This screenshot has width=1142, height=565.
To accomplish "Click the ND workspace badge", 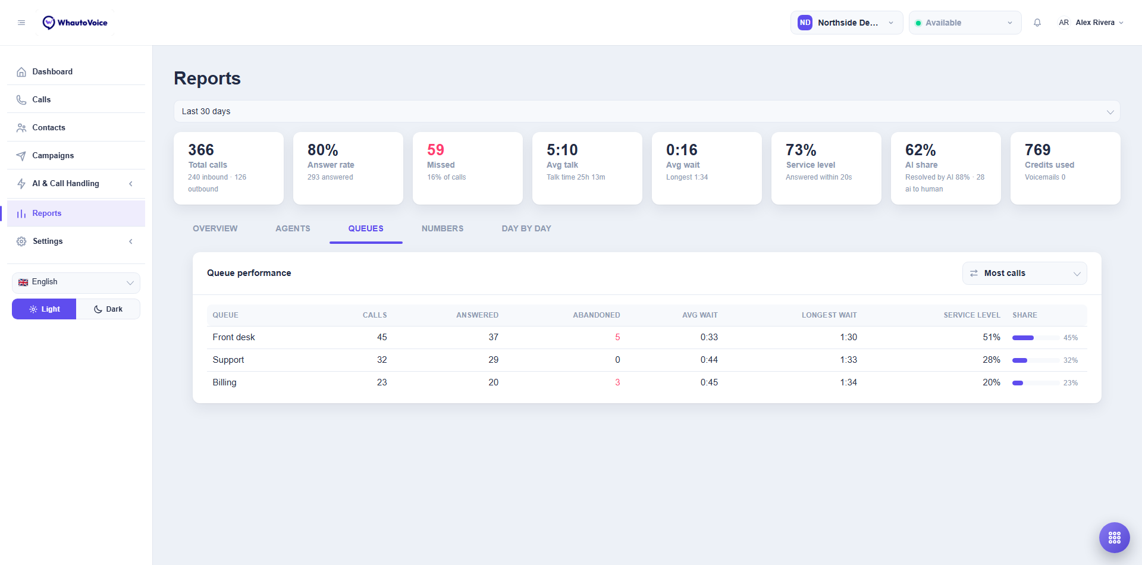I will pos(805,23).
